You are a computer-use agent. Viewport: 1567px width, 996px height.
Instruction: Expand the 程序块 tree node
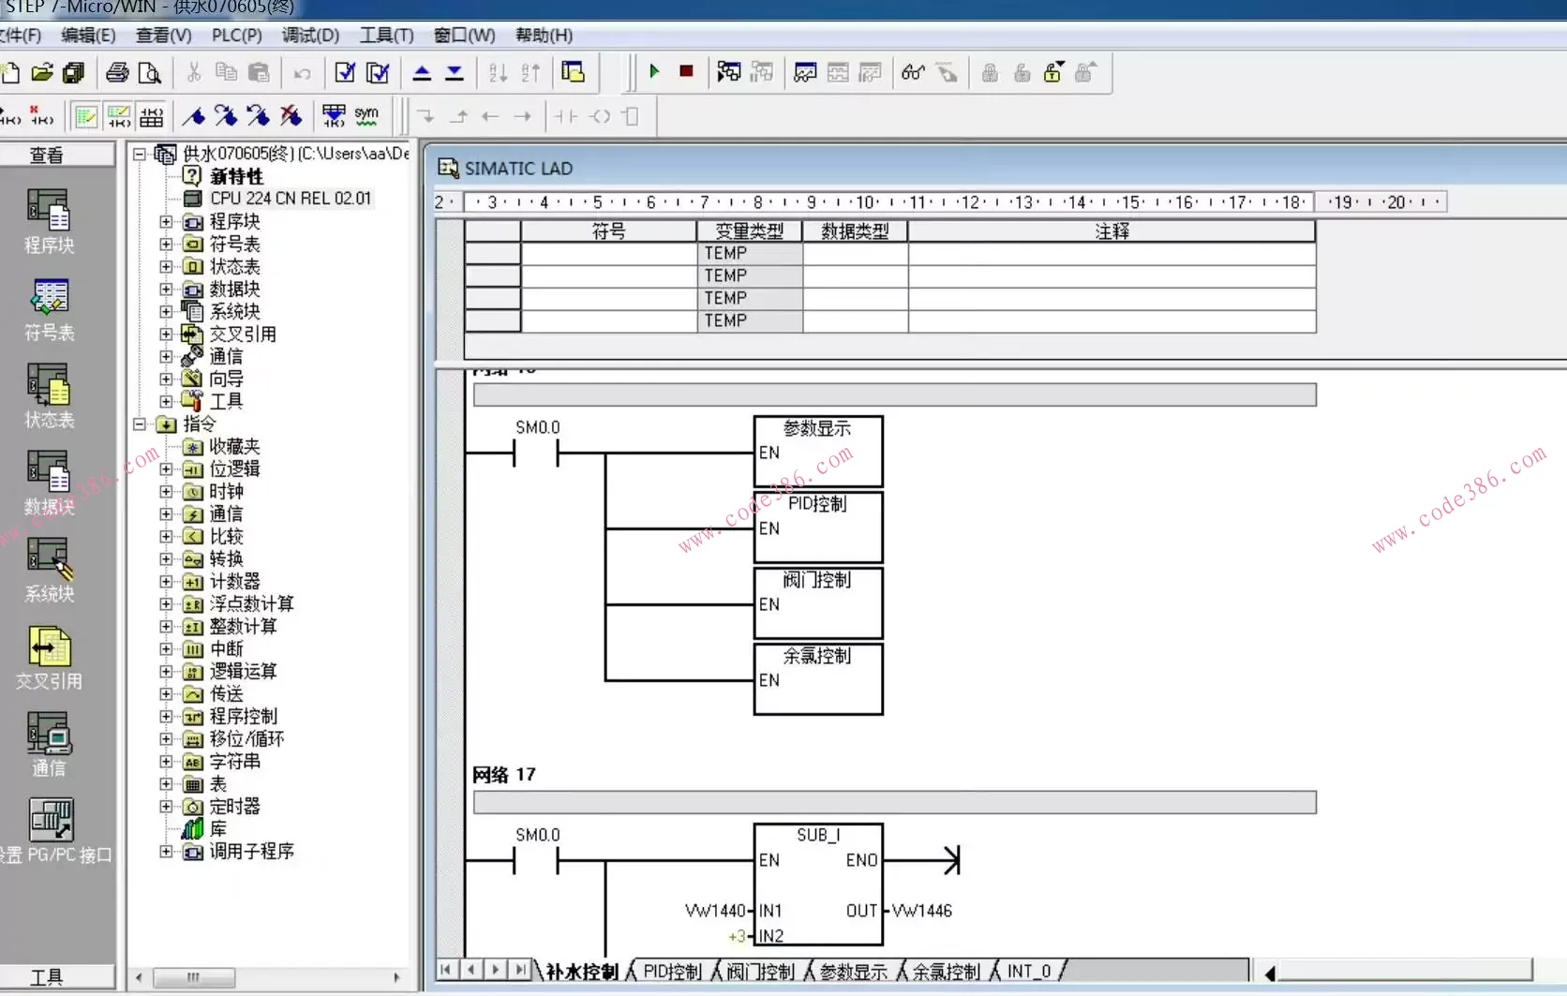click(x=166, y=222)
